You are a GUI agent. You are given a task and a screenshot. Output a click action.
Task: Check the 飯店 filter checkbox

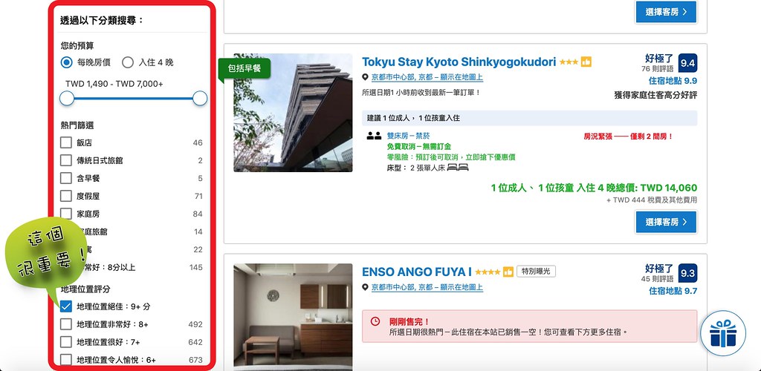point(66,142)
